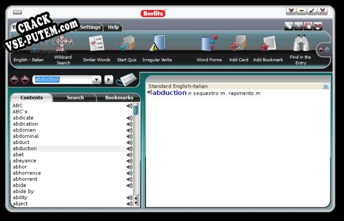Select the word abhorrence in the list
The width and height of the screenshot is (344, 221).
[27, 173]
